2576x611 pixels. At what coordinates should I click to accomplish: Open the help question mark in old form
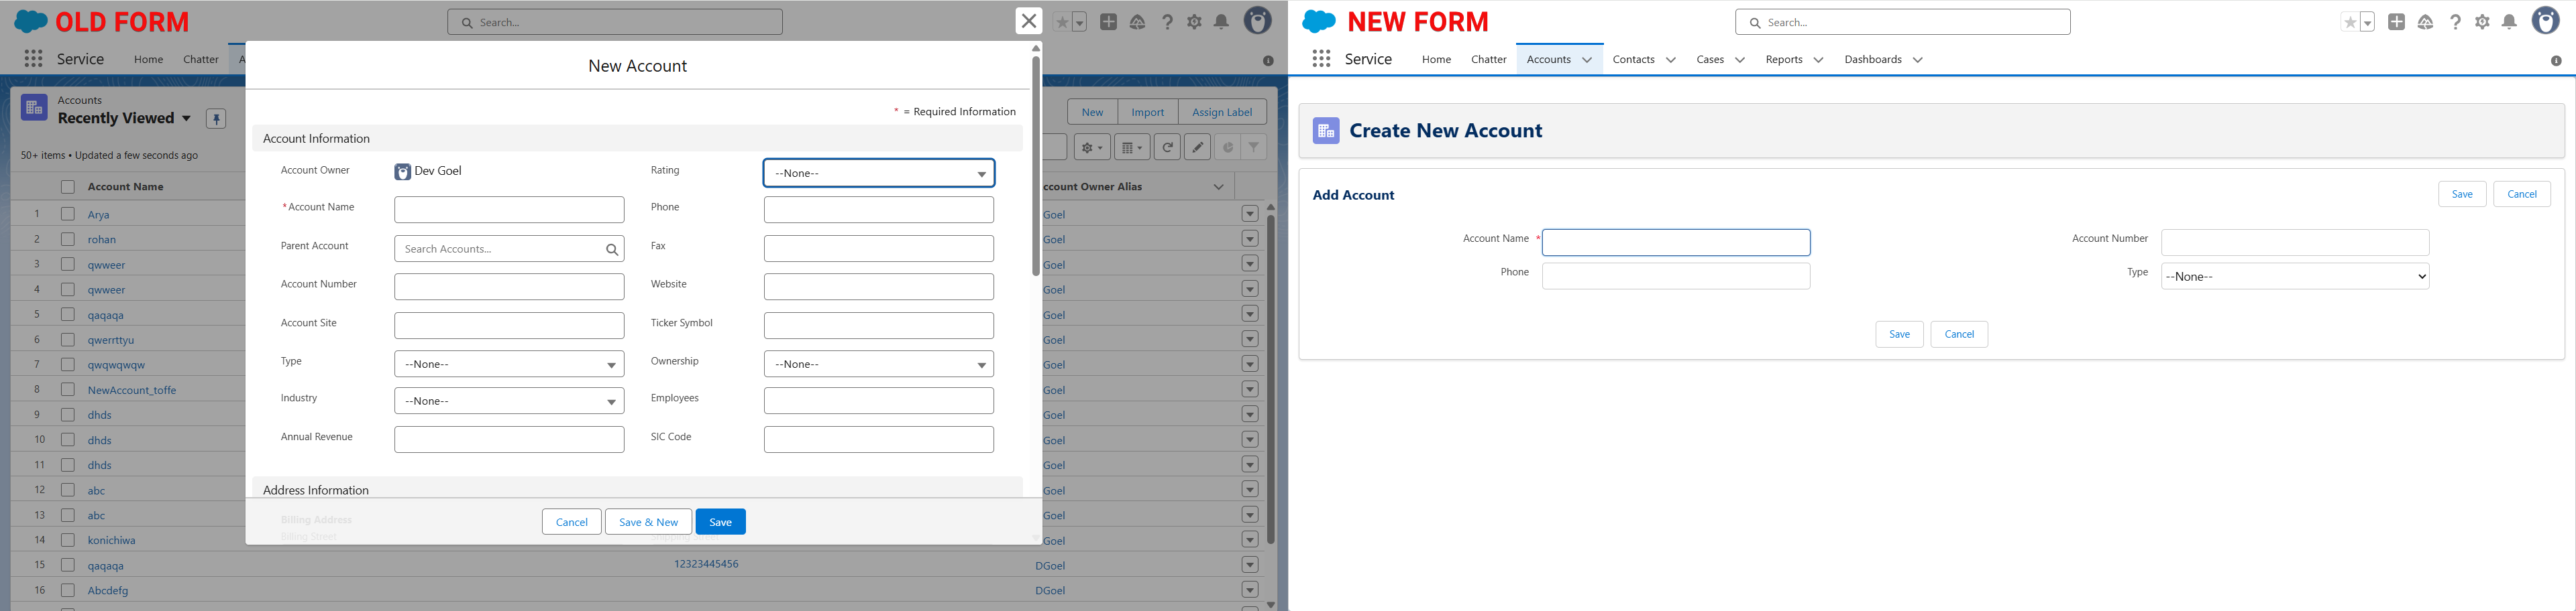click(x=1167, y=22)
